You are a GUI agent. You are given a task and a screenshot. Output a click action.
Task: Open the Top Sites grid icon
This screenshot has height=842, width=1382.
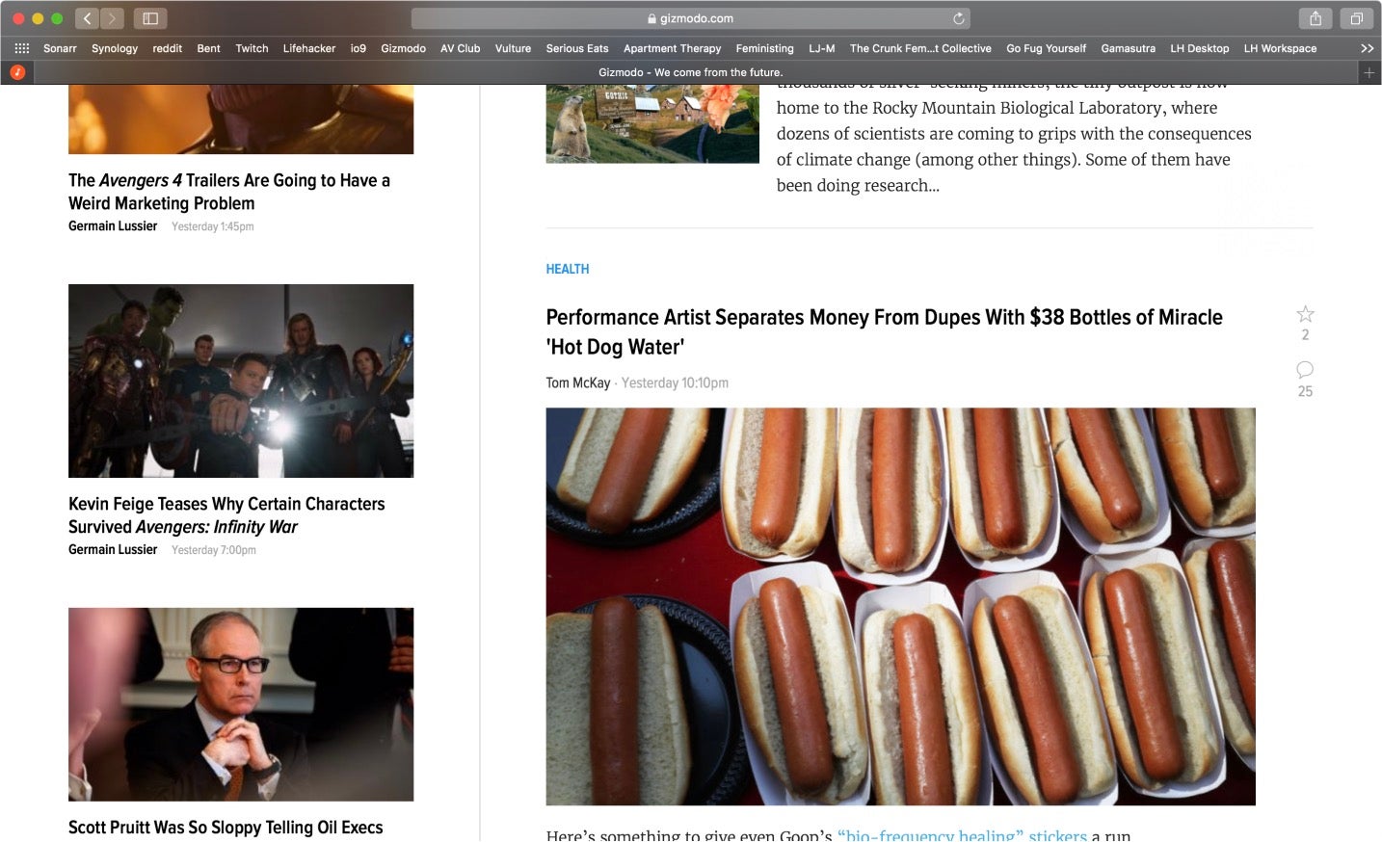(x=21, y=48)
